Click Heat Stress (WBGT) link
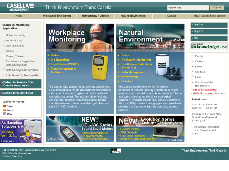Screen dimensions: 229x171 tap(65, 64)
